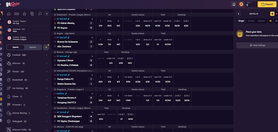Open the bet history list icon
Screen dimensions: 278x132
click(32, 14)
